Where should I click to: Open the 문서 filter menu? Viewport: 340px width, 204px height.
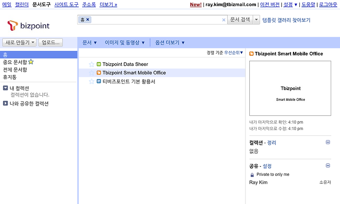[89, 42]
